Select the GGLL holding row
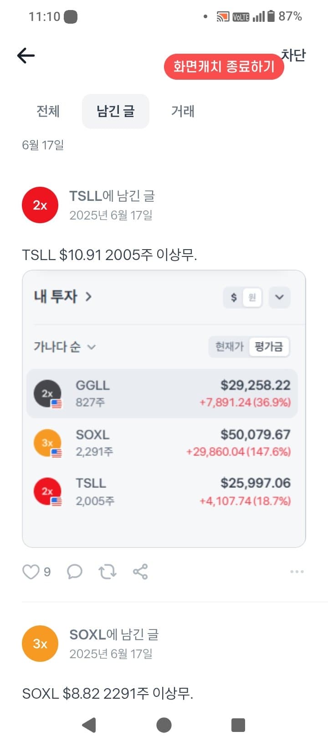 point(162,394)
